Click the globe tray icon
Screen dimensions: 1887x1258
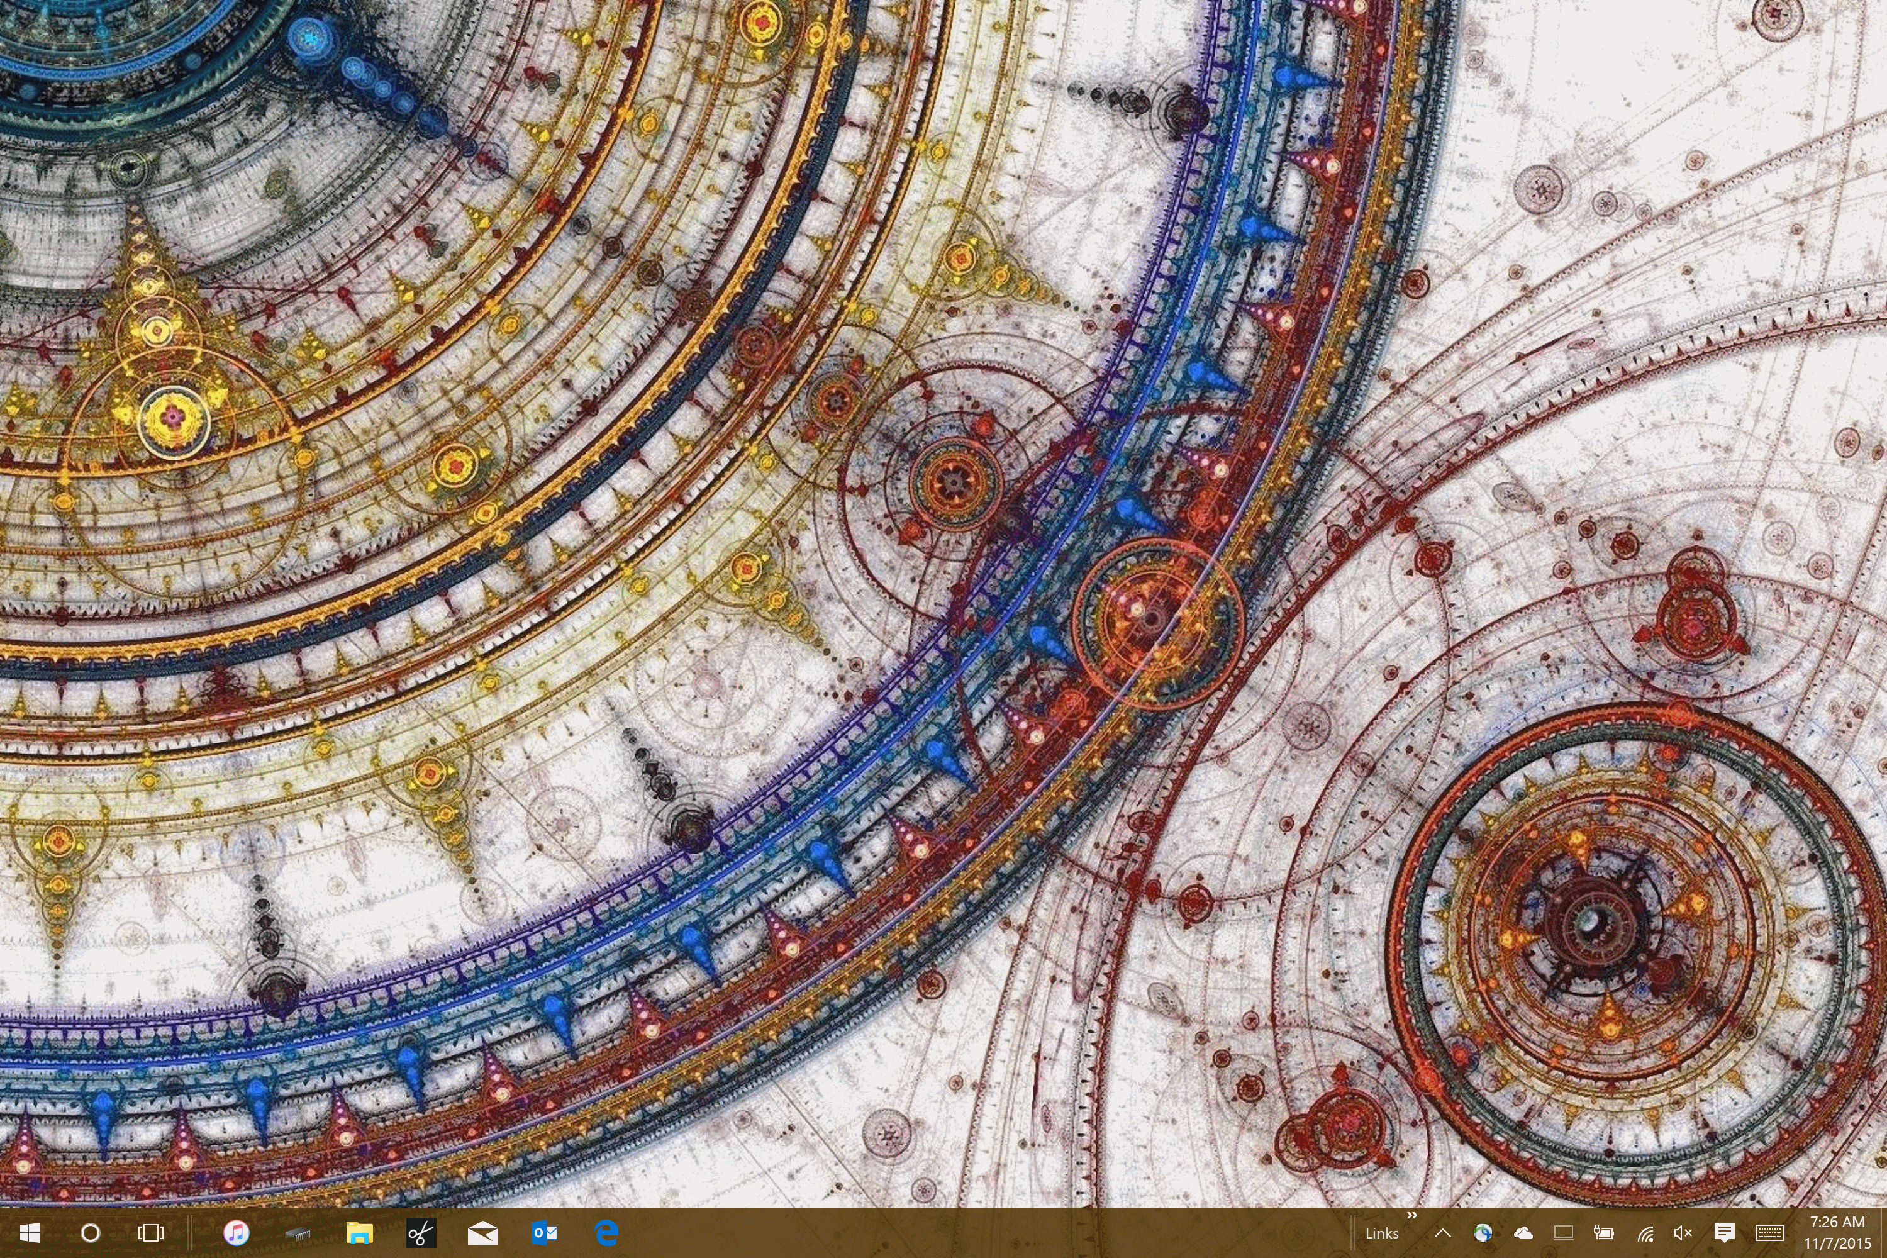pos(1483,1233)
